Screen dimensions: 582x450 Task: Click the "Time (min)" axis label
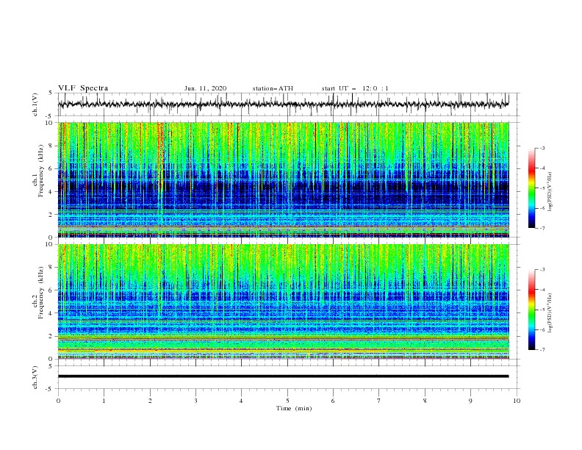[294, 408]
